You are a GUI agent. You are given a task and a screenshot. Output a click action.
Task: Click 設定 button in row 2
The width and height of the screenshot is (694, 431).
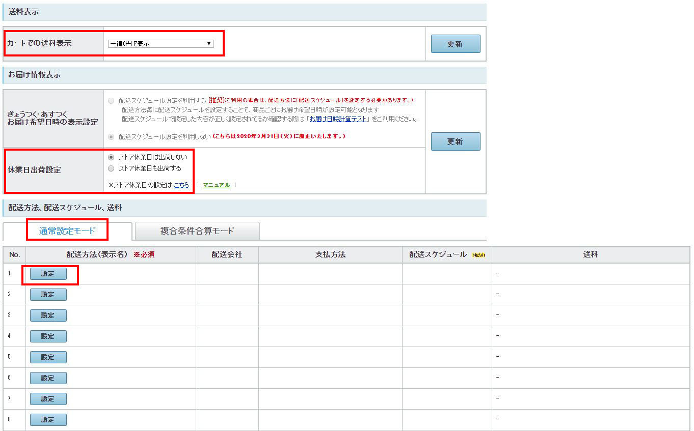(x=48, y=295)
